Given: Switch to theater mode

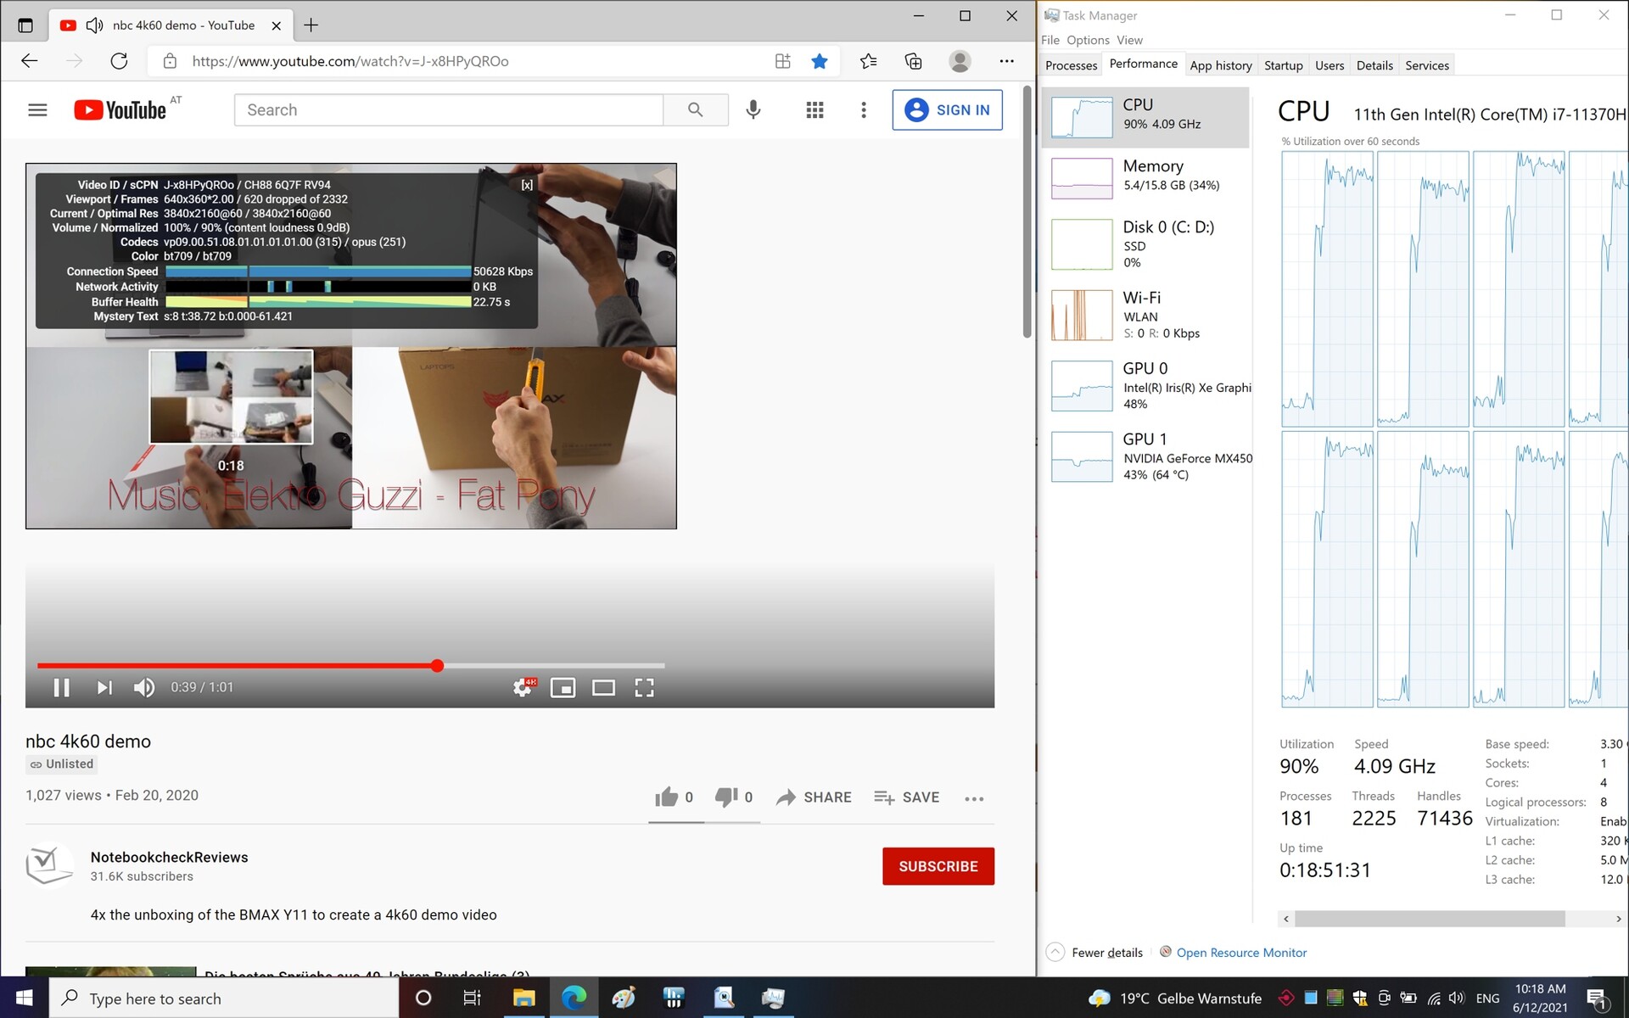Looking at the screenshot, I should [x=603, y=687].
